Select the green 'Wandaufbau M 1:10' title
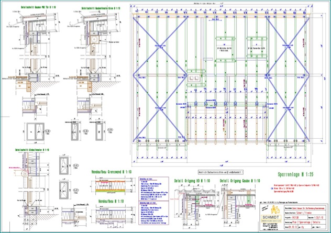The height and width of the screenshot is (233, 331). (x=111, y=201)
